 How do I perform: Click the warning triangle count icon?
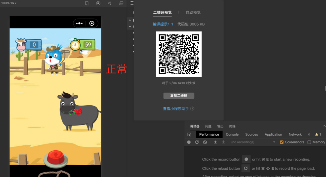click(x=318, y=134)
